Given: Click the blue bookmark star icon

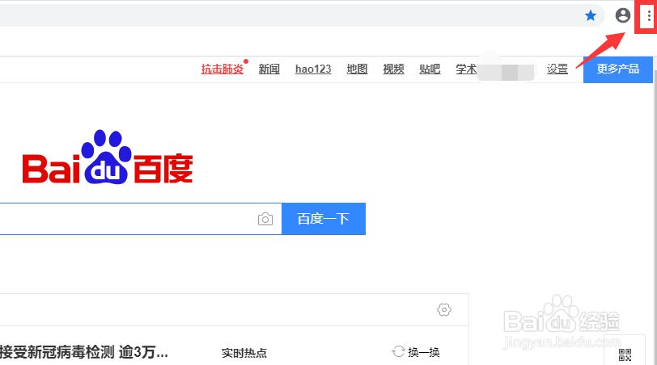Looking at the screenshot, I should pyautogui.click(x=591, y=16).
